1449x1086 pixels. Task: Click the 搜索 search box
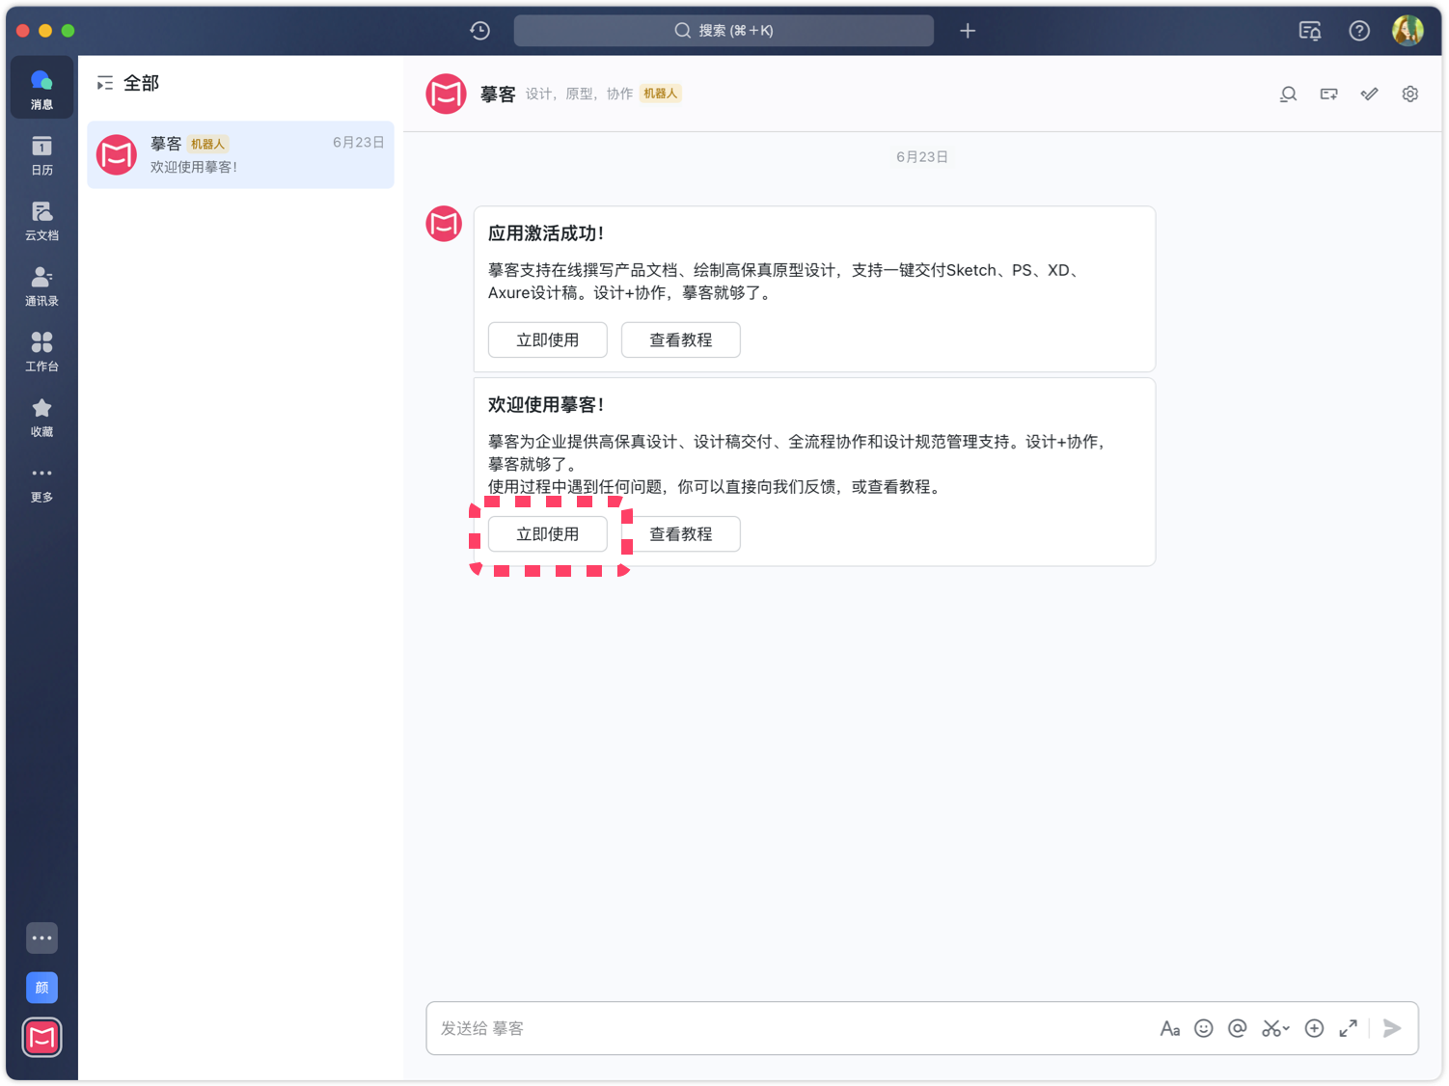tap(724, 31)
